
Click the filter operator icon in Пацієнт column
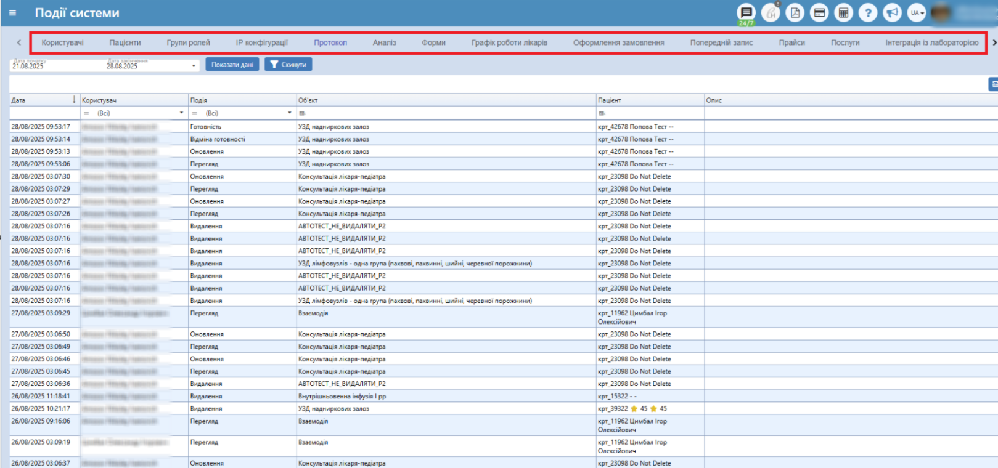602,113
